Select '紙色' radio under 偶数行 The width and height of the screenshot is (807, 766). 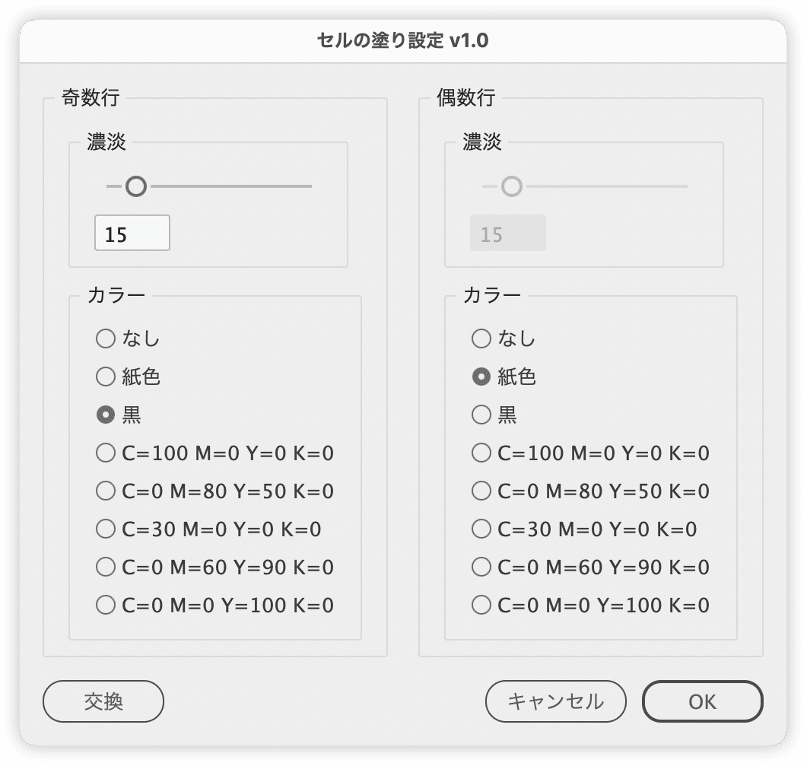[481, 377]
